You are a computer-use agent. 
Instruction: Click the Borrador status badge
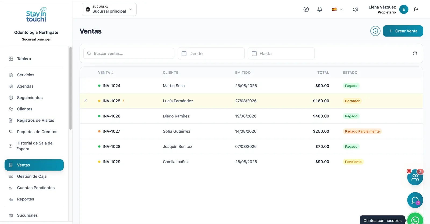352,101
